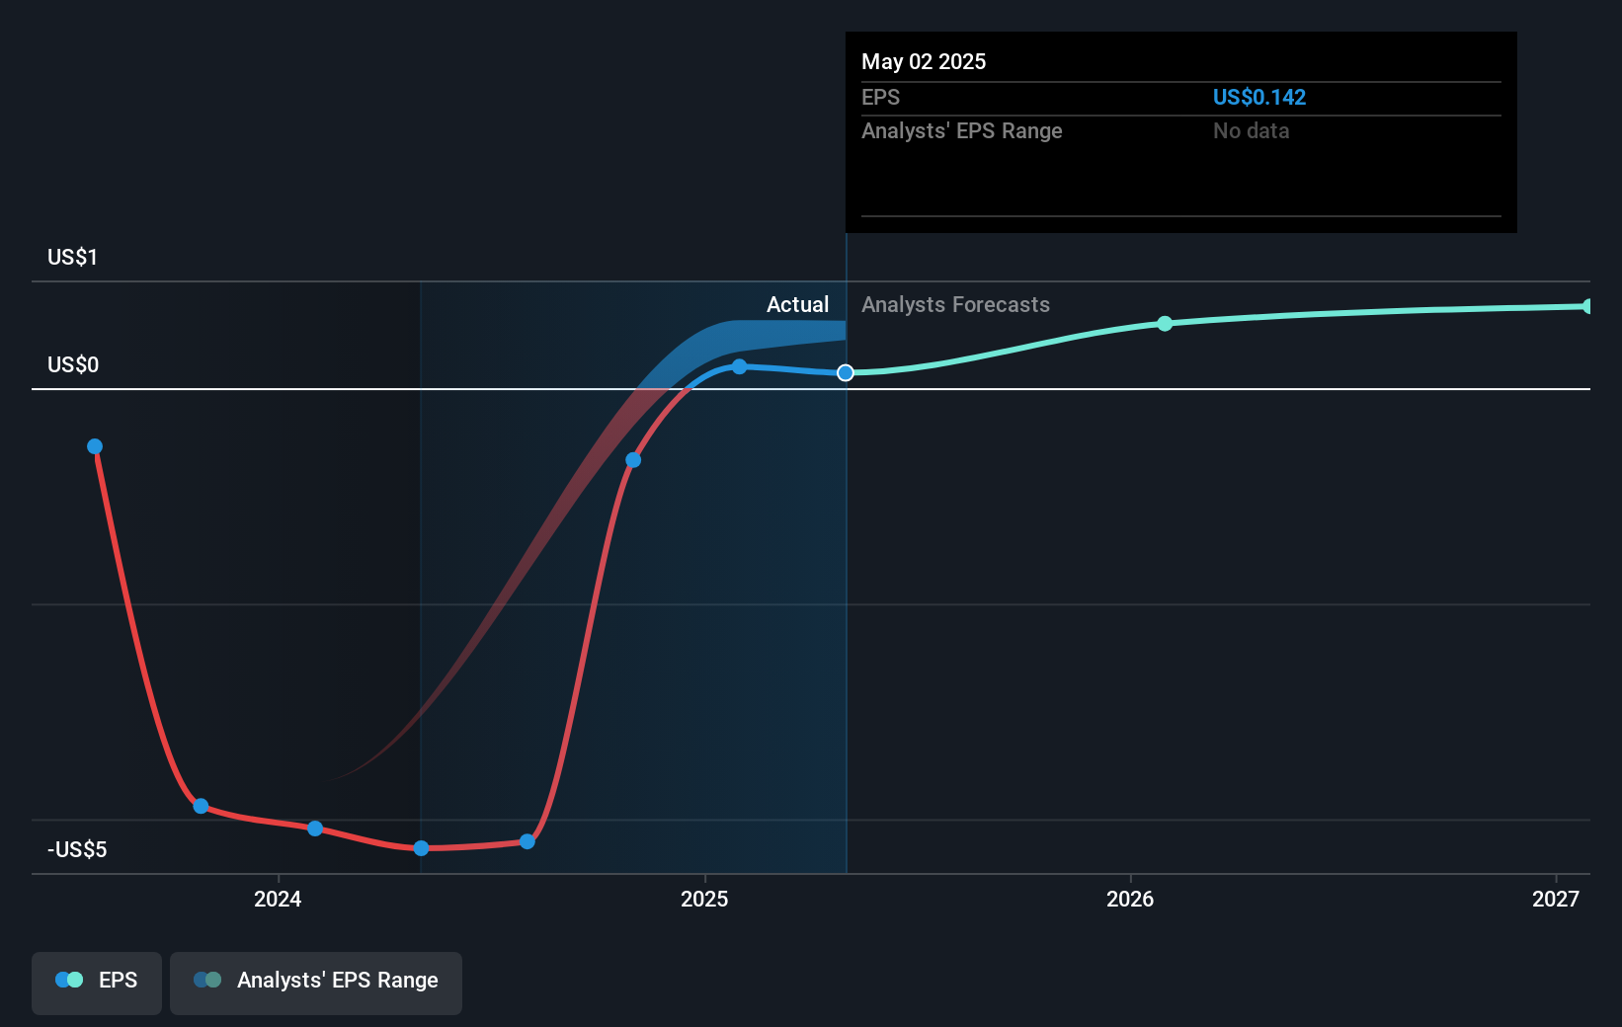Screen dimensions: 1622x1027
Task: Toggle the EPS legend series
Action: [x=97, y=983]
